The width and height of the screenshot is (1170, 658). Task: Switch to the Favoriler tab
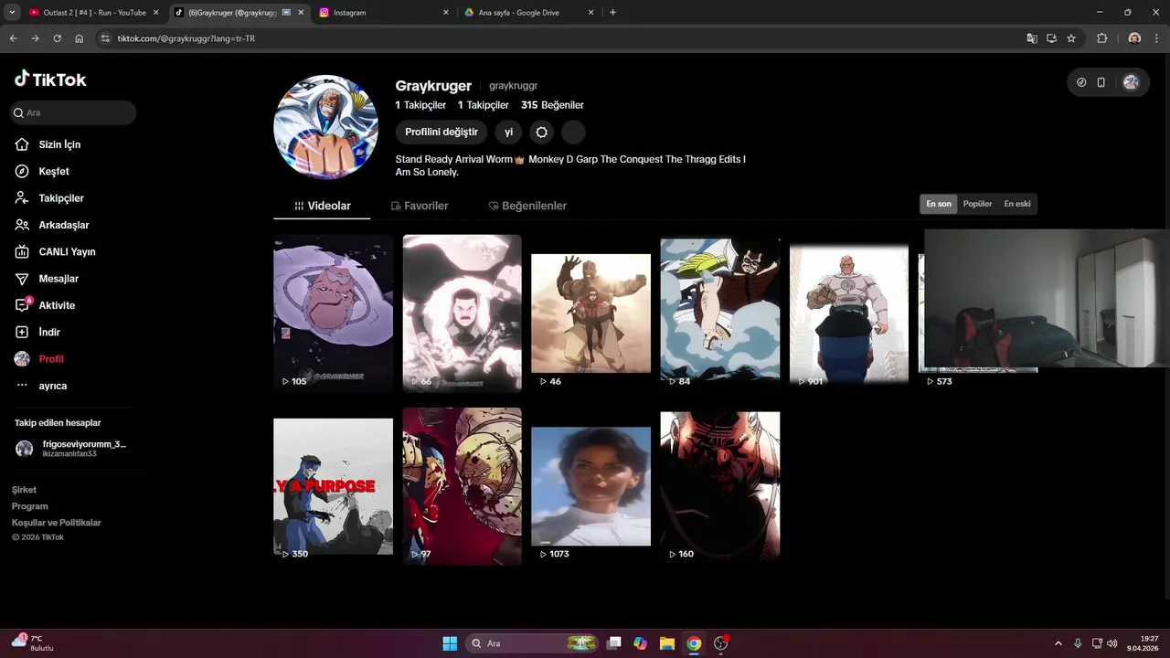(x=420, y=206)
